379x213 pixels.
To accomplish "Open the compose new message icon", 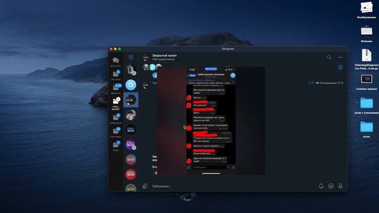I will pos(131,57).
